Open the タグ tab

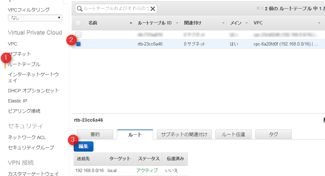click(x=273, y=134)
